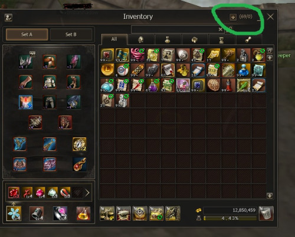Screen dimensions: 295x237
Task: Activate equipment Set A
Action: click(x=27, y=35)
